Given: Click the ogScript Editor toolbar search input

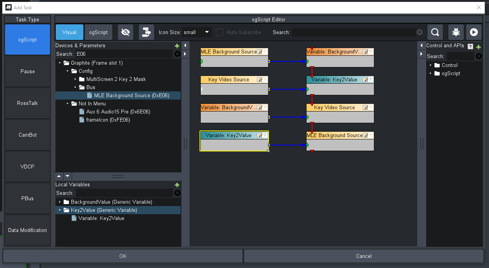Looking at the screenshot, I should [x=354, y=33].
